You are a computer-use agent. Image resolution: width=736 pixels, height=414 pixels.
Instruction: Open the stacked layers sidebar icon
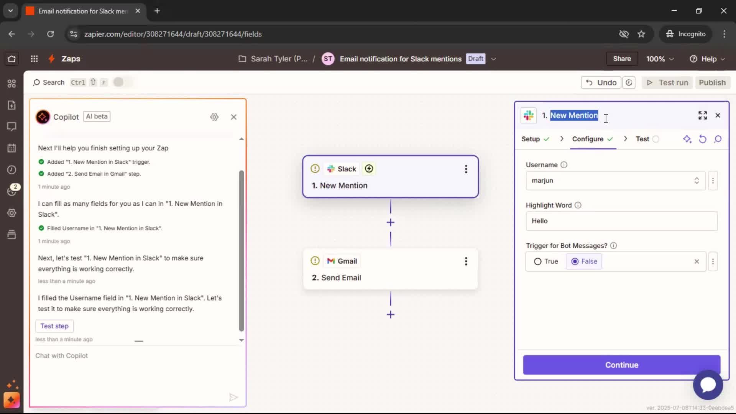[x=11, y=235]
